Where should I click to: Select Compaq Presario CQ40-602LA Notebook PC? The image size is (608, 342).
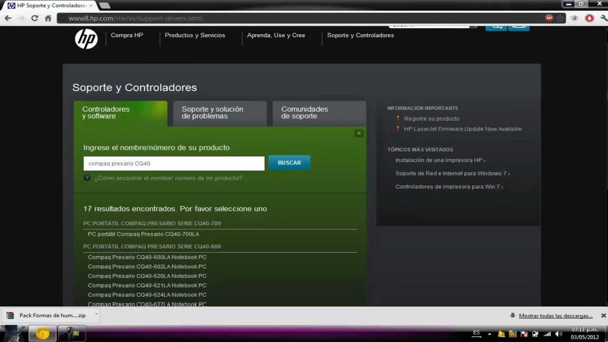pyautogui.click(x=147, y=266)
